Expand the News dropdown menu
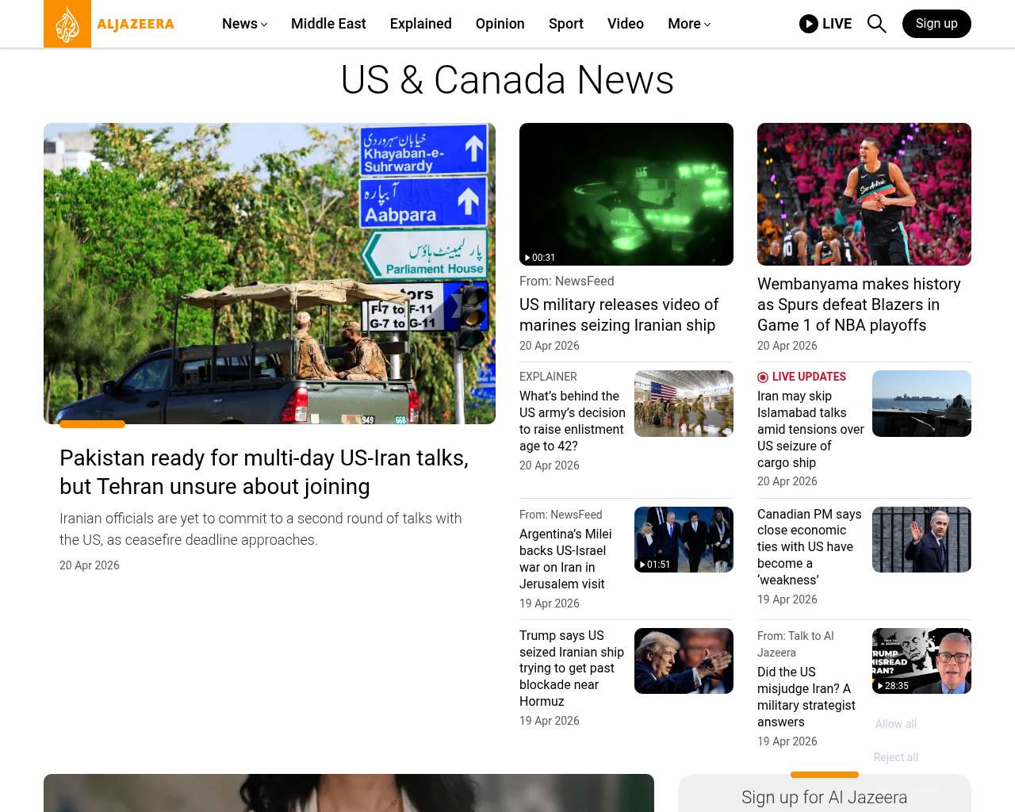The width and height of the screenshot is (1015, 812). [244, 24]
